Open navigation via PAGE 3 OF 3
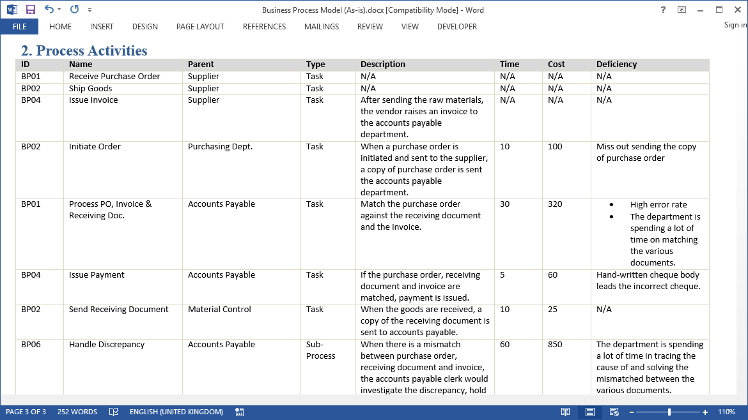 pyautogui.click(x=26, y=412)
